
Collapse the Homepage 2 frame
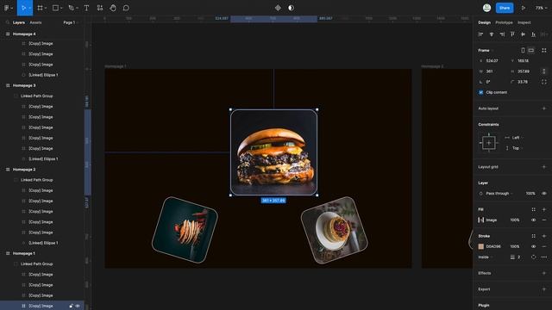click(8, 170)
